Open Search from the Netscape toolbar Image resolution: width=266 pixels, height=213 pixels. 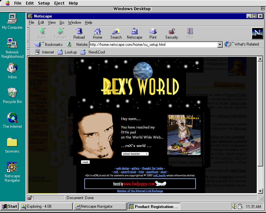116,33
